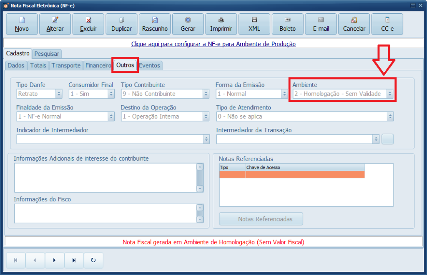This screenshot has width=427, height=275.
Task: Open the Transporte tab
Action: (x=66, y=65)
